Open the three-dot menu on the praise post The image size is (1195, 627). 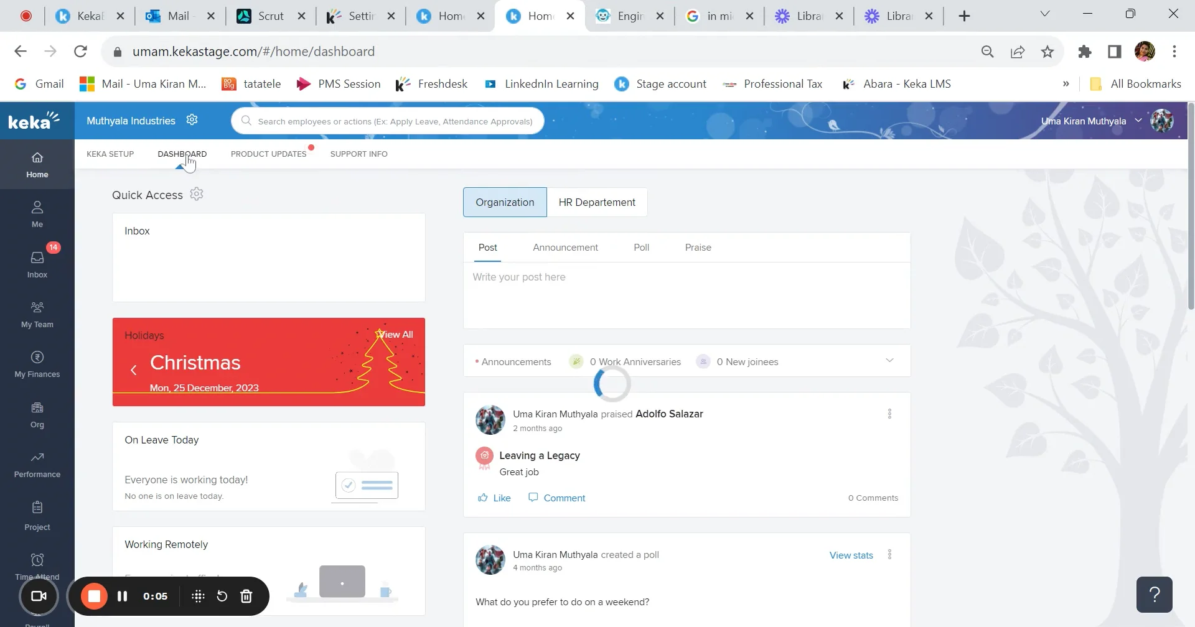[889, 413]
